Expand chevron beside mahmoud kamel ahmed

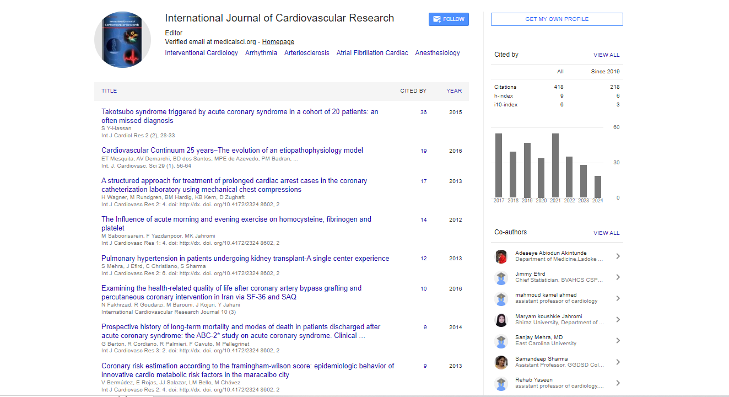(x=618, y=298)
